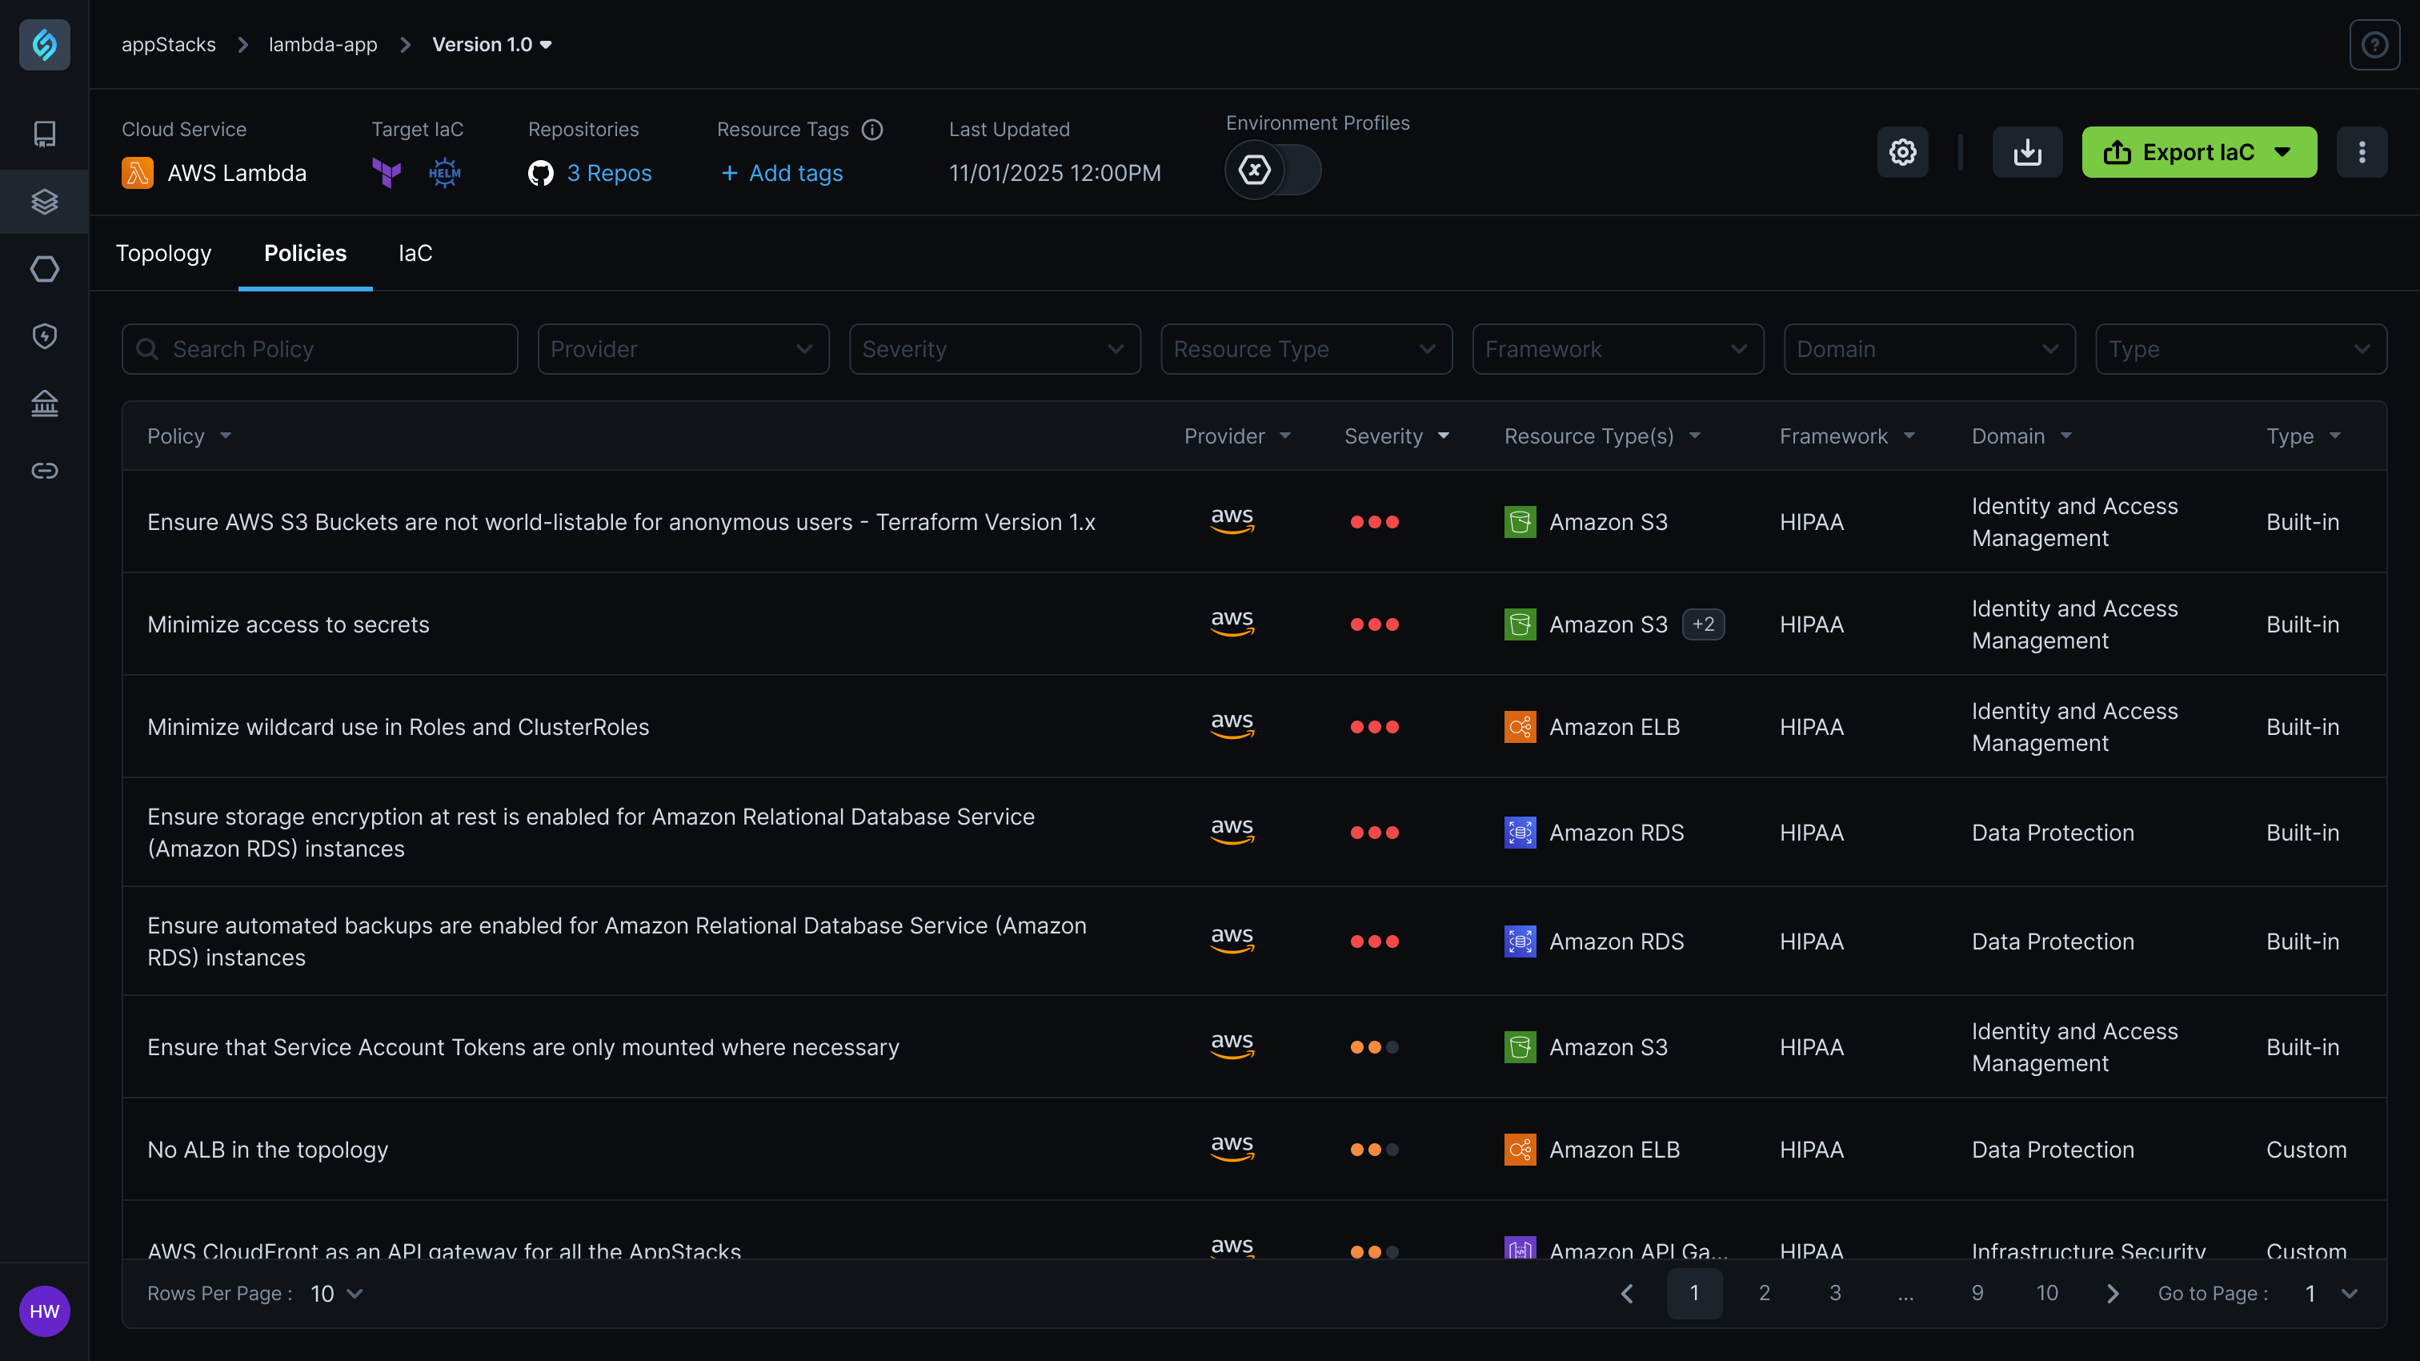The width and height of the screenshot is (2420, 1361).
Task: Click Amazon RDS icon in storage encryption row
Action: [1520, 832]
